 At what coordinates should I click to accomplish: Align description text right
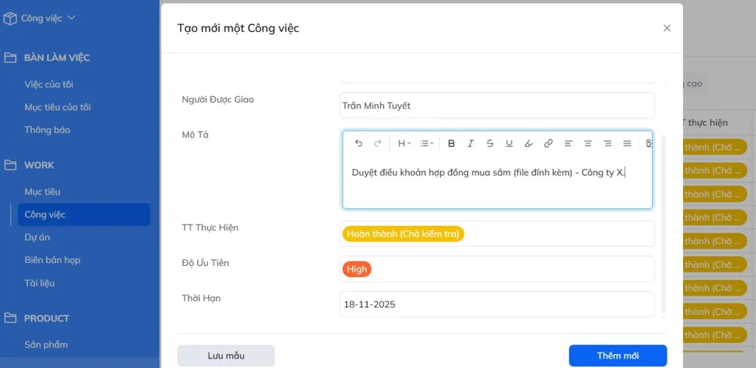(608, 143)
